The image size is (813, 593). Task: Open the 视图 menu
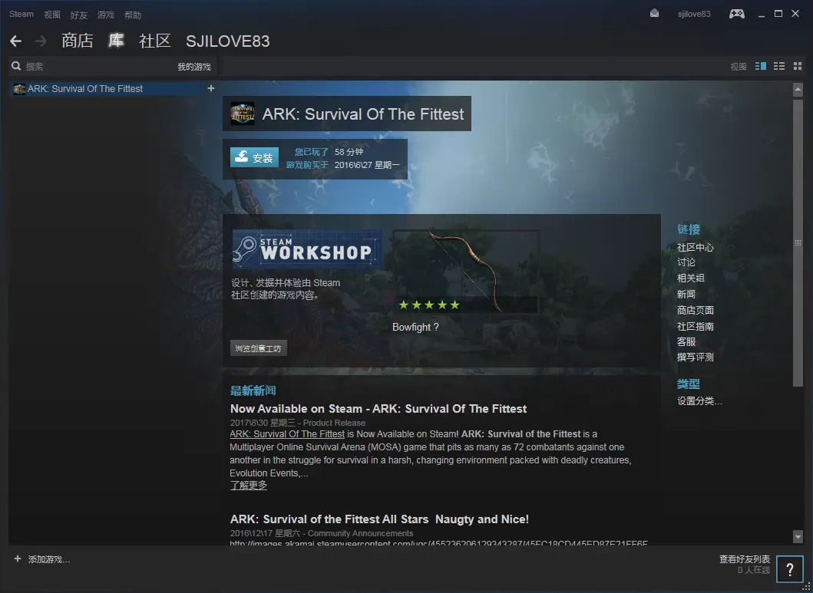click(x=52, y=15)
